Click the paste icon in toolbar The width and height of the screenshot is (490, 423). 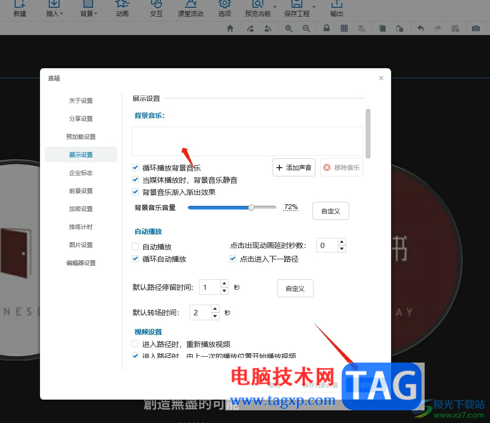pyautogui.click(x=400, y=28)
